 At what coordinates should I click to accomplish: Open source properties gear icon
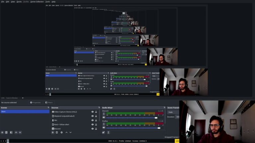coord(61,132)
